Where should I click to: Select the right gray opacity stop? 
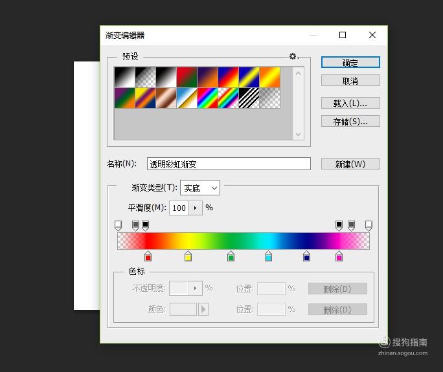tap(351, 226)
